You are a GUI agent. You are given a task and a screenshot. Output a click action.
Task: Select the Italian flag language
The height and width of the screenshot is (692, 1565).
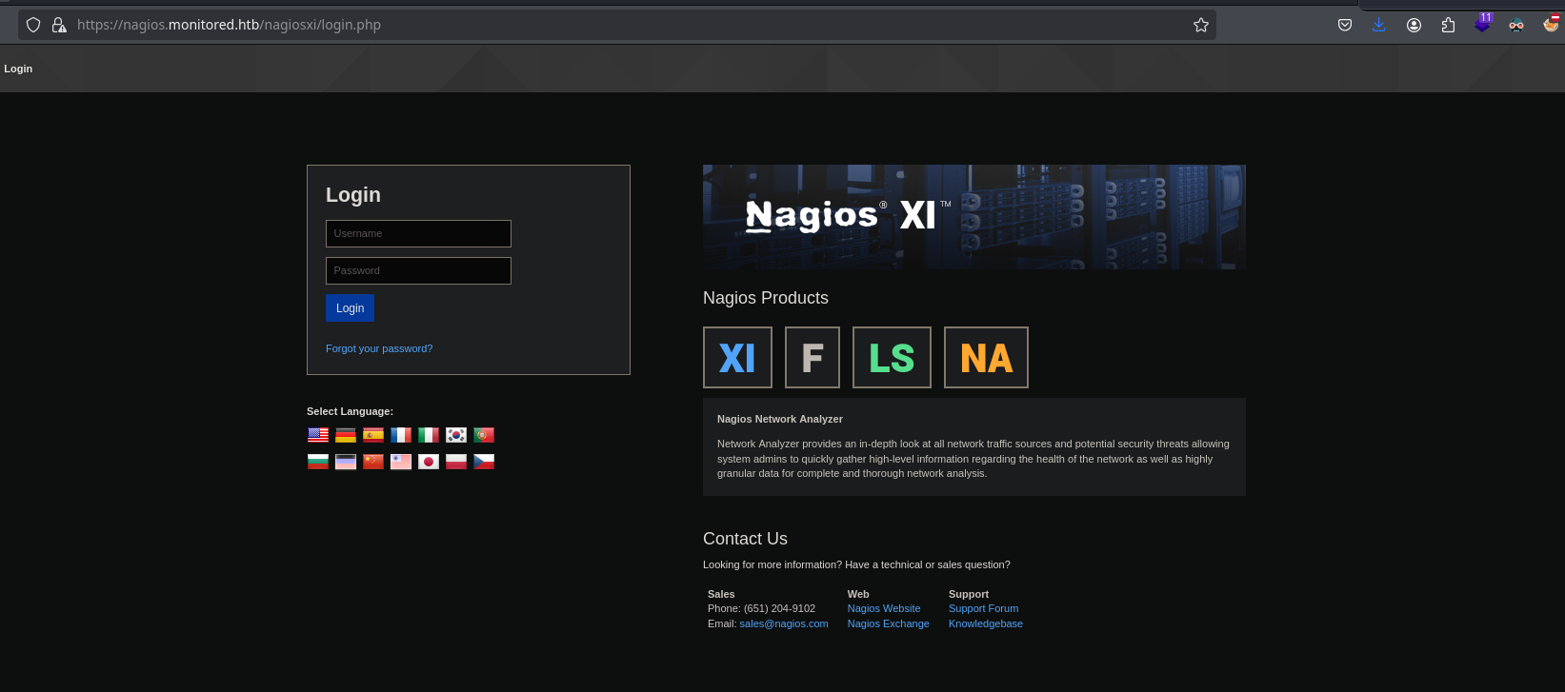(x=429, y=435)
